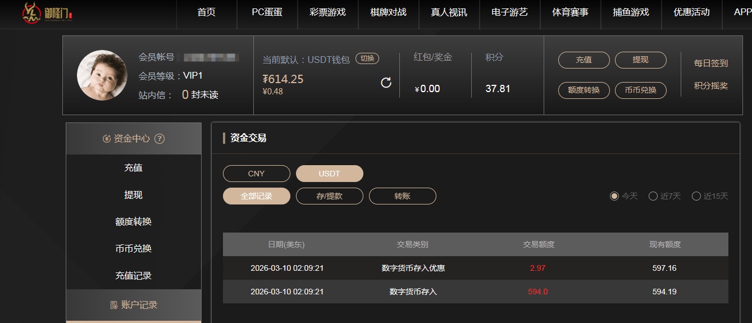Click the 币币兑换 button in the account header
752x323 pixels.
coord(641,90)
